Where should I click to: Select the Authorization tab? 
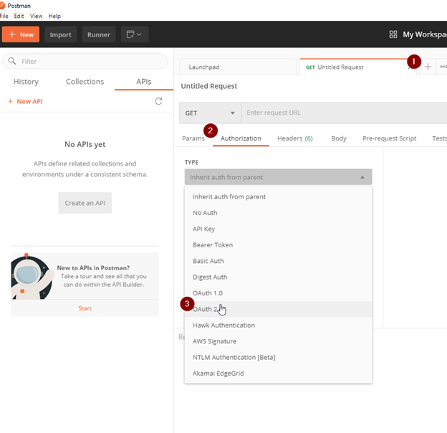point(241,138)
